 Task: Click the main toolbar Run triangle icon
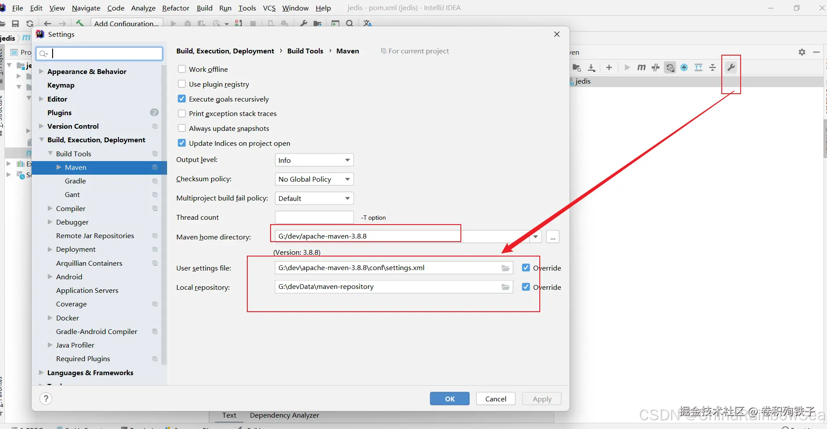click(174, 24)
